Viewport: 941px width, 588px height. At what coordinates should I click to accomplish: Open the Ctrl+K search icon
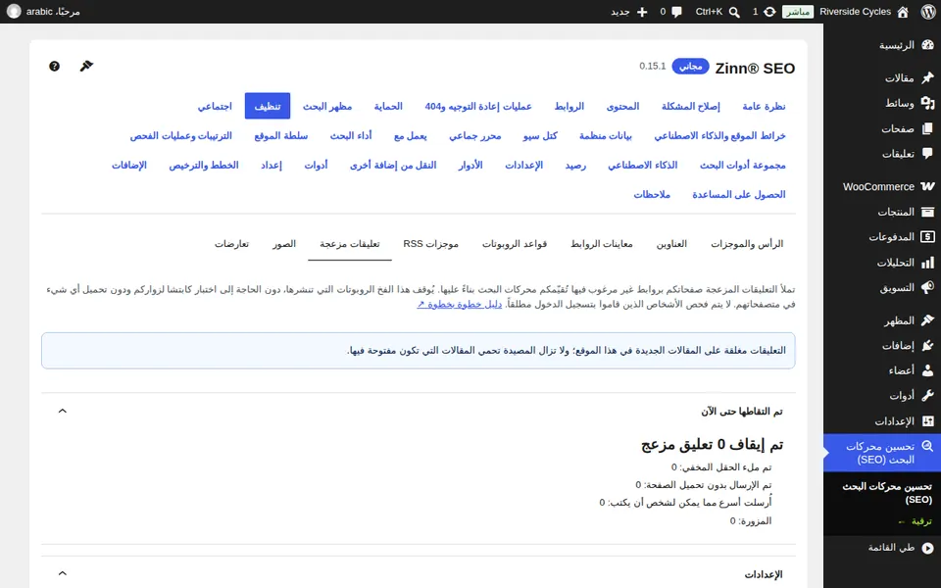coord(734,12)
